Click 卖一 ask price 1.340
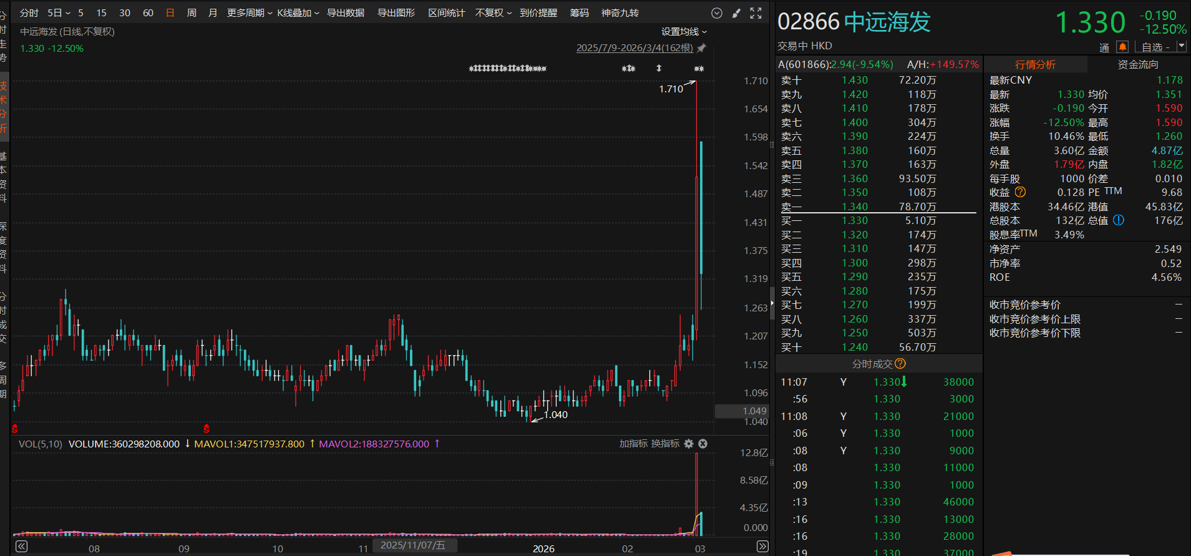Image resolution: width=1191 pixels, height=556 pixels. click(855, 207)
